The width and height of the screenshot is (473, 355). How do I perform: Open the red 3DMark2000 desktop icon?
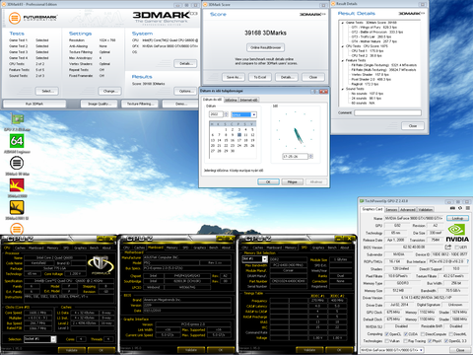pyautogui.click(x=17, y=185)
